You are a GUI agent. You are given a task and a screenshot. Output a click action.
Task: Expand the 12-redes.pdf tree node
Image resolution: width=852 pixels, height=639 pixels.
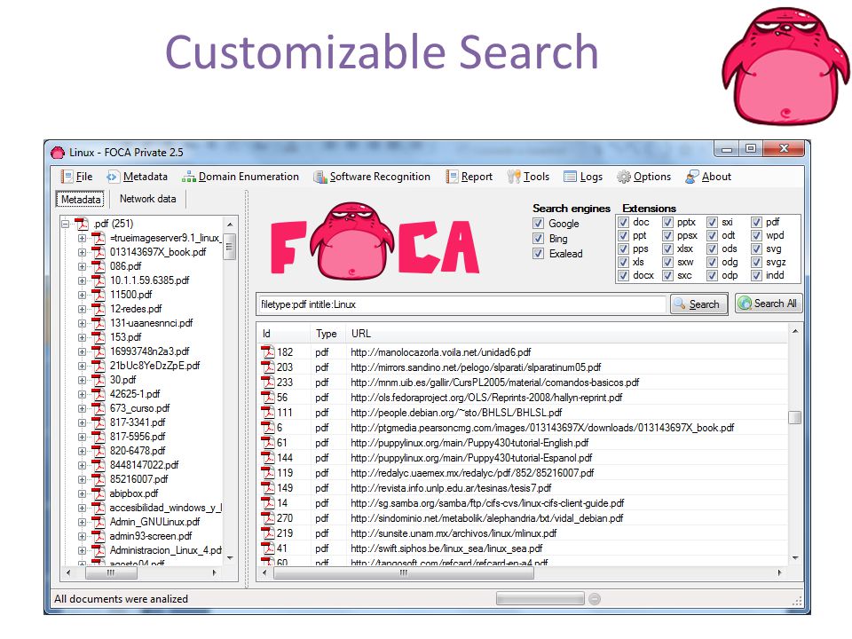[82, 309]
